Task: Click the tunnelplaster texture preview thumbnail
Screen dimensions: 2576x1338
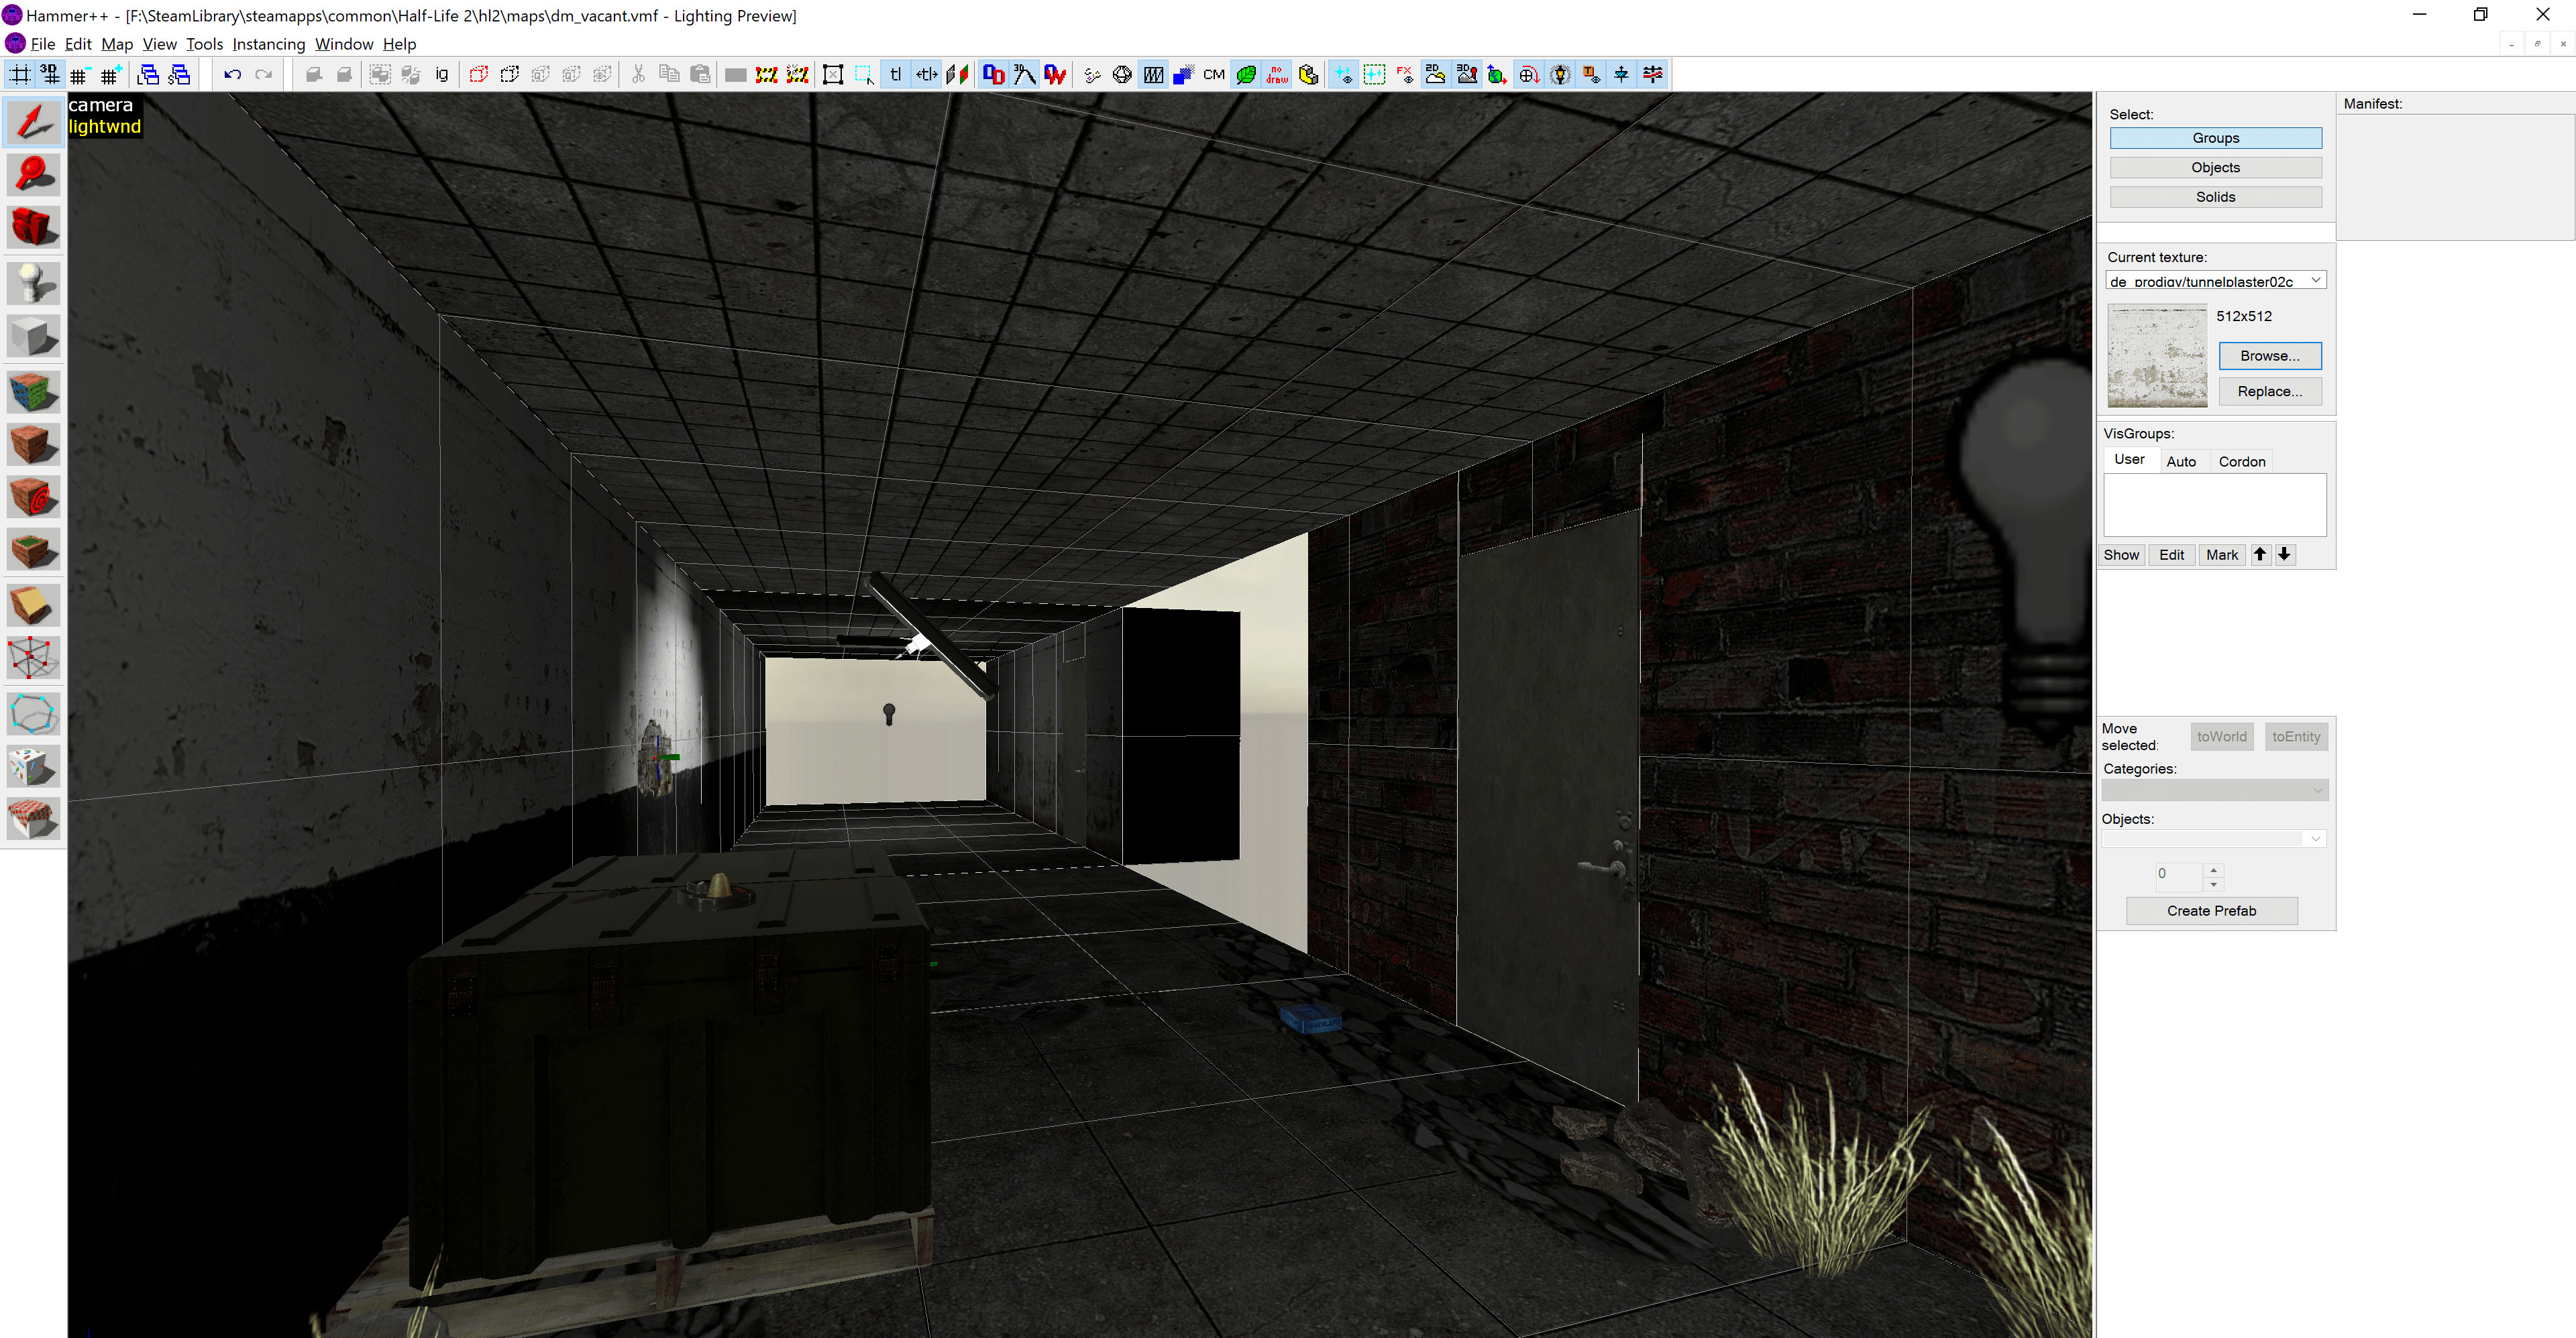Action: click(x=2157, y=355)
